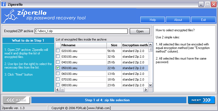This screenshot has height=111, width=218.
Task: Click horizontal scroll left arrow
Action: click(58, 90)
